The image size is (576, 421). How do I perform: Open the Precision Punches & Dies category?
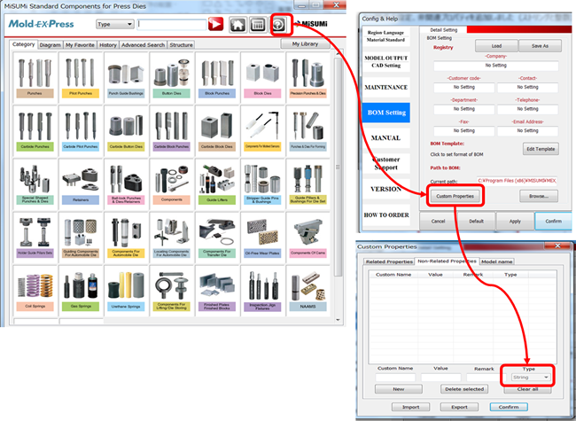tap(308, 77)
